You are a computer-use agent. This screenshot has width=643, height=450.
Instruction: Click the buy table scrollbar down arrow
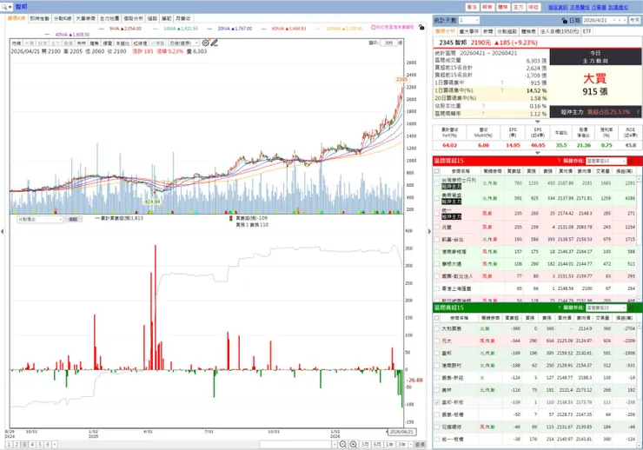pos(639,300)
